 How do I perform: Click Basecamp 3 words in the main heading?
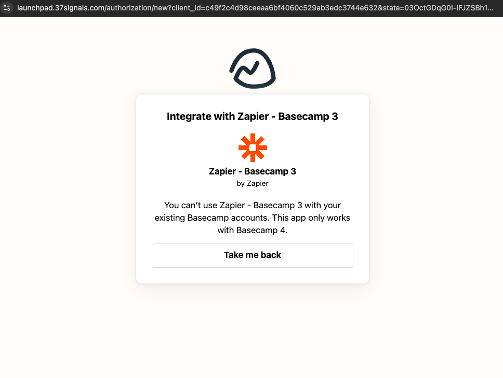[308, 116]
